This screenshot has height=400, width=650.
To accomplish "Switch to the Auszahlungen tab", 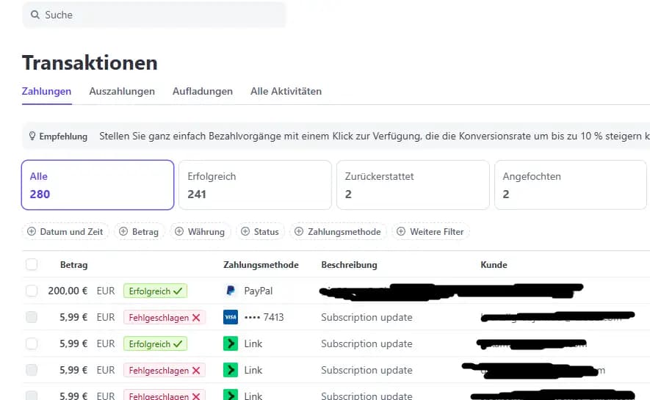I will click(122, 92).
